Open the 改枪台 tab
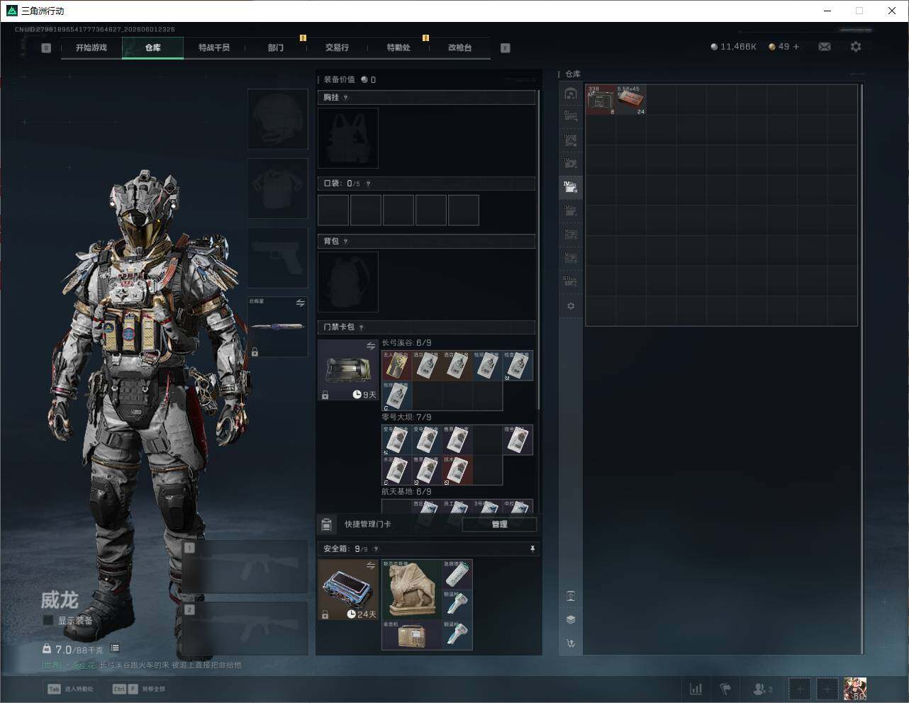Screen dimensions: 909x703 459,47
